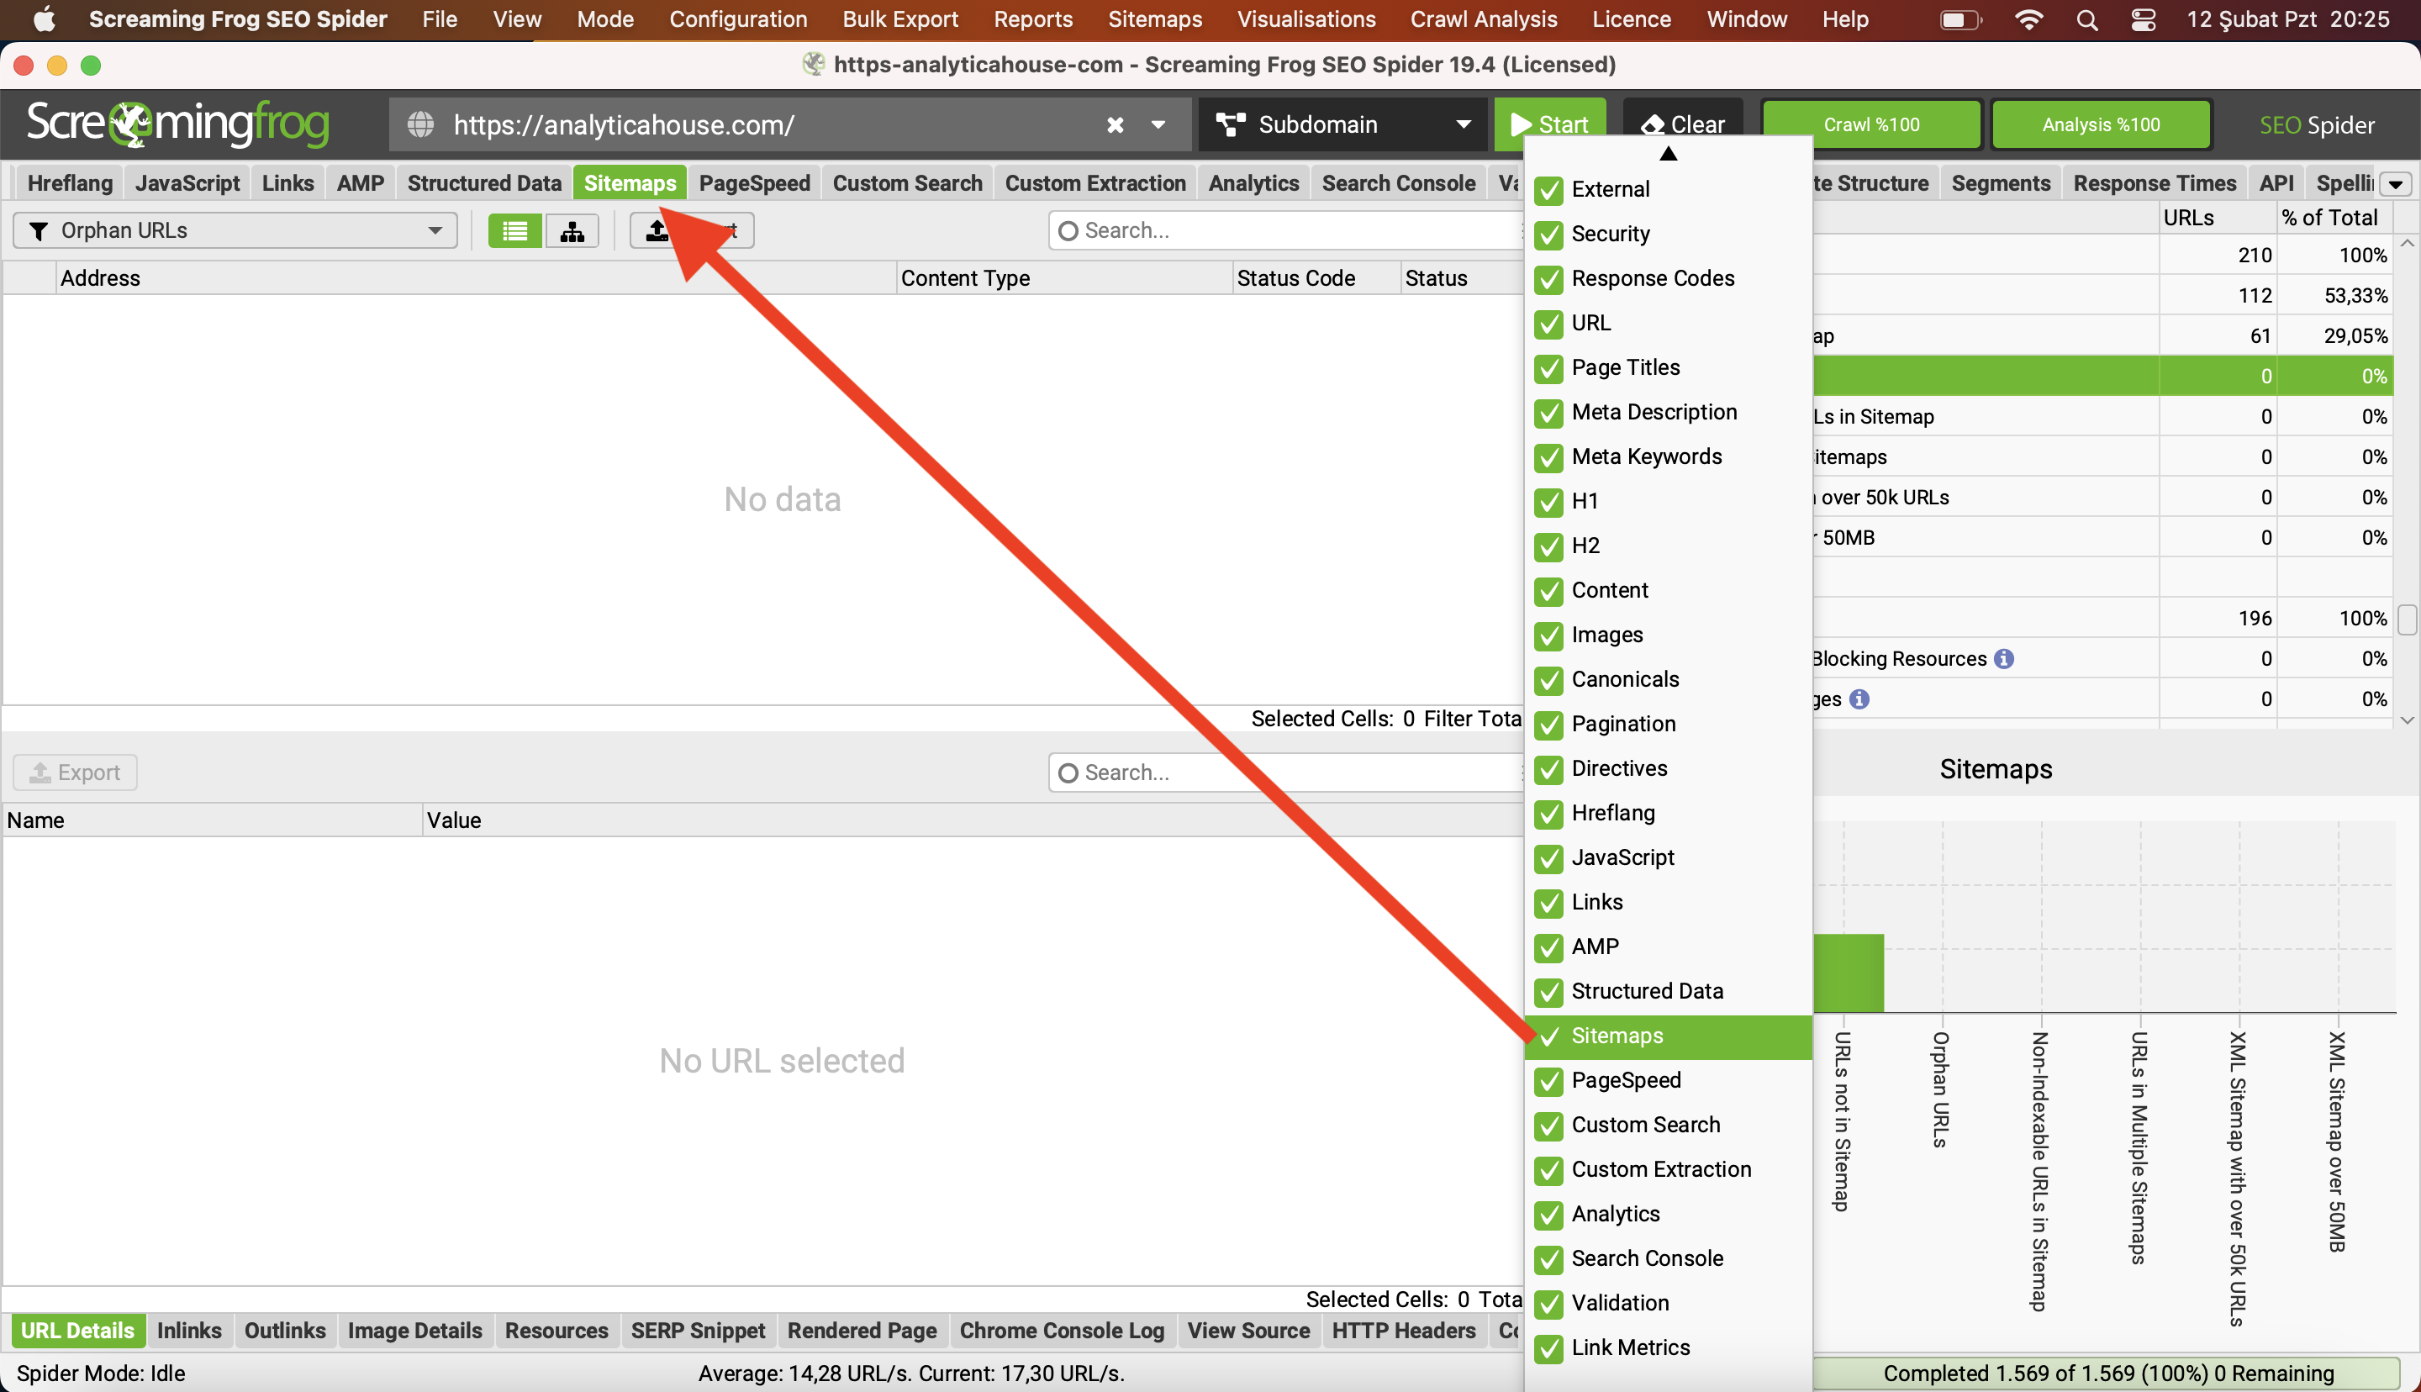Click the globe icon in URL bar
Image resolution: width=2421 pixels, height=1392 pixels.
[420, 124]
